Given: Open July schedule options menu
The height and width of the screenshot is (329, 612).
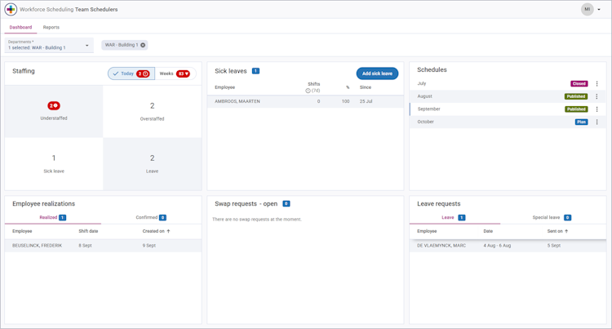Looking at the screenshot, I should [596, 83].
